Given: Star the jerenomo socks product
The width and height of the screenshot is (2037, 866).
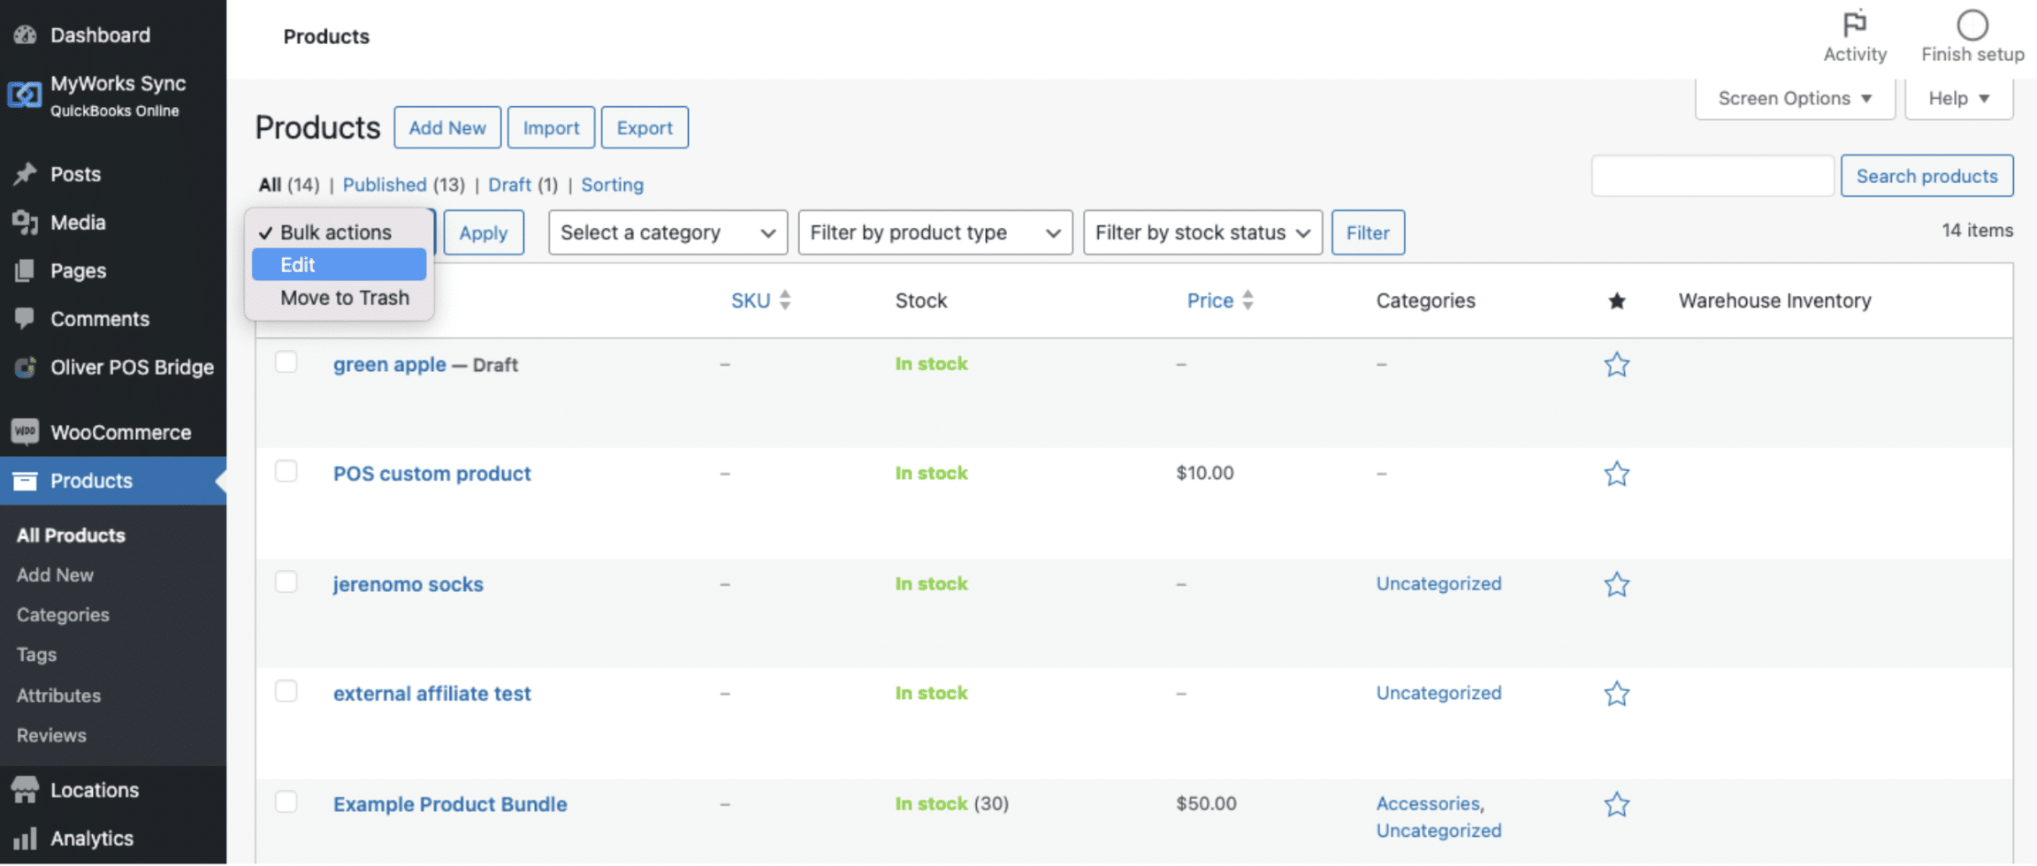Looking at the screenshot, I should click(1617, 584).
